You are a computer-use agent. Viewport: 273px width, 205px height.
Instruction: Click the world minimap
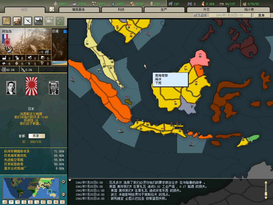point(31,188)
